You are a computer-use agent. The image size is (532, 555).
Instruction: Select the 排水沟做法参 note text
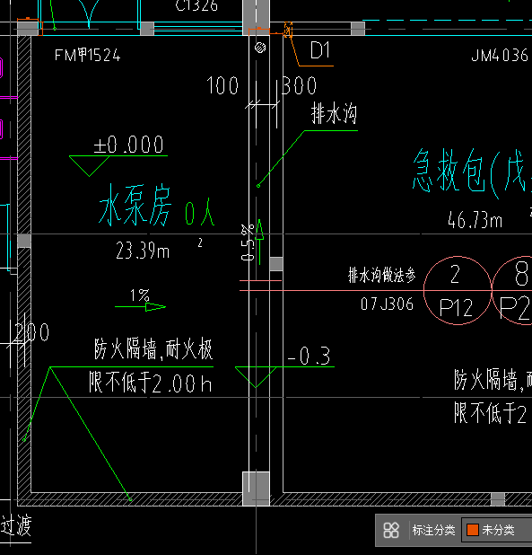382,275
